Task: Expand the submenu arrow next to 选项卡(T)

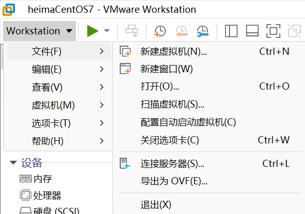Action: pyautogui.click(x=102, y=123)
